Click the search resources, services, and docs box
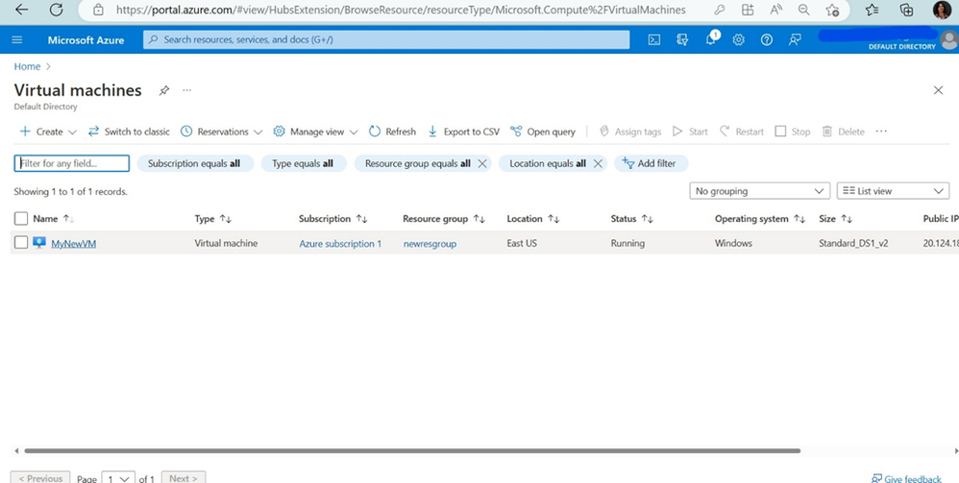The height and width of the screenshot is (483, 959). pyautogui.click(x=386, y=39)
